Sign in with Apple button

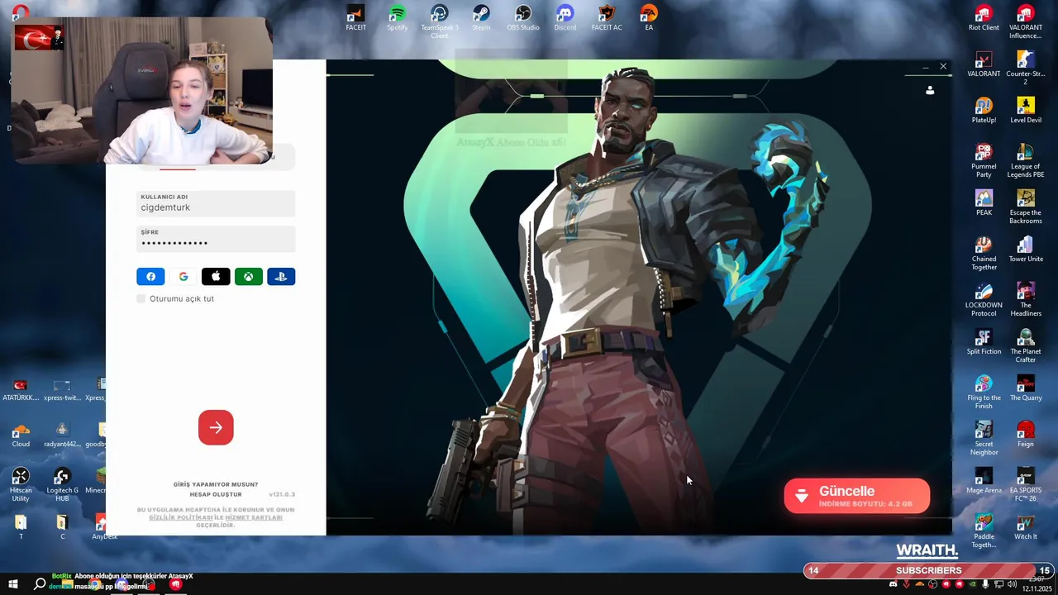[x=216, y=277]
